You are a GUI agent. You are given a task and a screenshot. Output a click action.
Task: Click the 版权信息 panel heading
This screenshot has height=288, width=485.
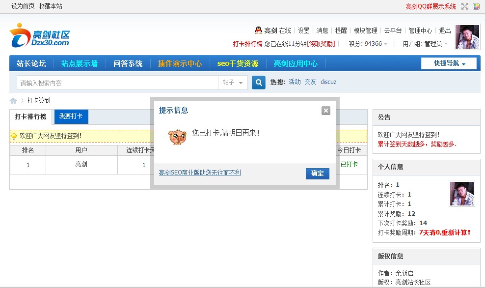[x=391, y=256]
